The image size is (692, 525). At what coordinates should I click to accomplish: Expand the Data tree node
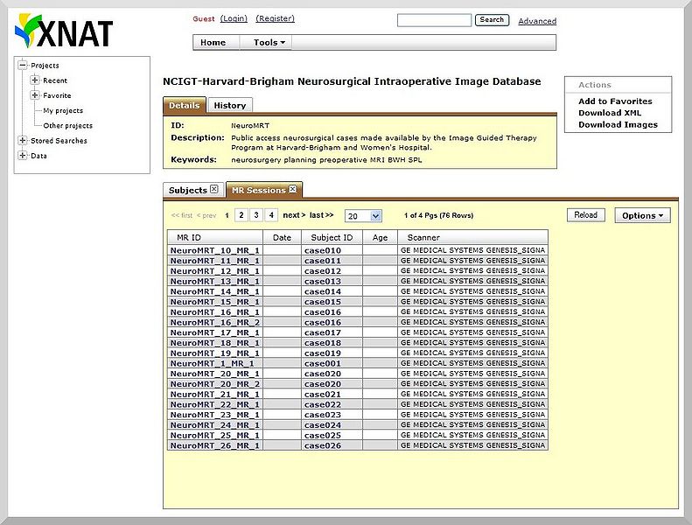pos(23,156)
